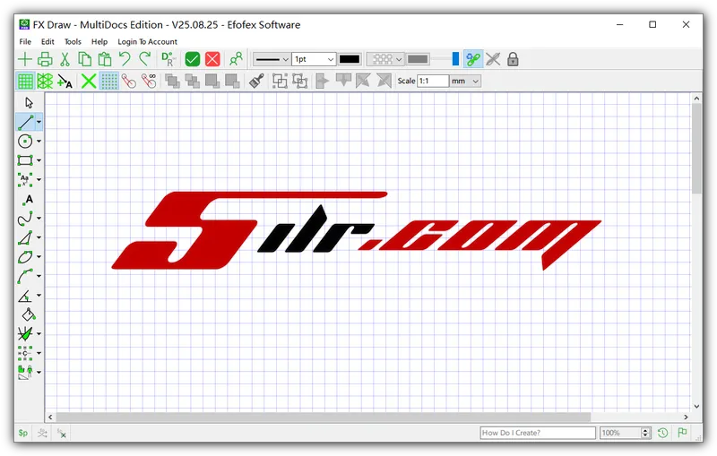
Task: Select the triangle polygon tool
Action: click(x=26, y=237)
